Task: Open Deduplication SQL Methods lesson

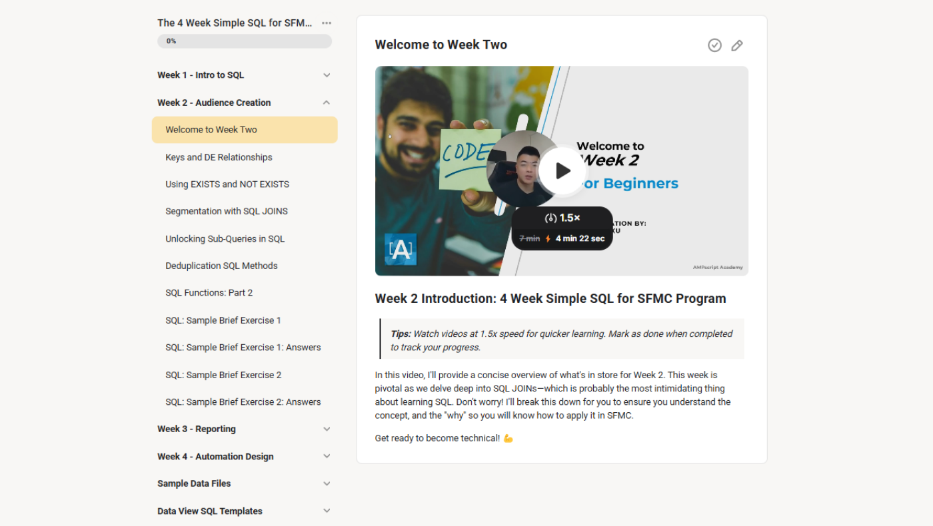Action: 221,266
